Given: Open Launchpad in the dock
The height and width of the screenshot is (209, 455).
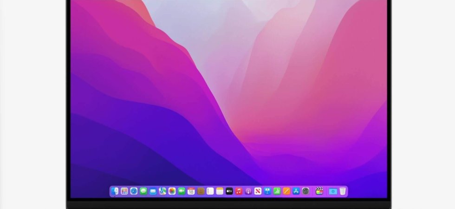Looking at the screenshot, I should click(x=124, y=191).
